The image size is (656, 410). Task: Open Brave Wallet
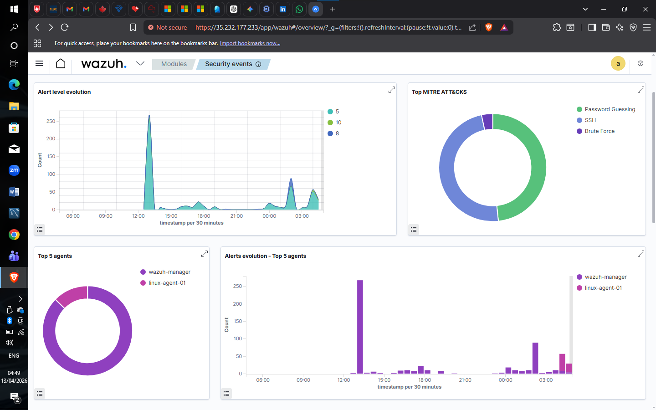coord(606,27)
